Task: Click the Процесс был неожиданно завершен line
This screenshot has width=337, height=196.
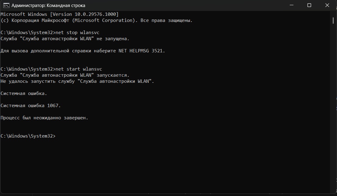Action: pyautogui.click(x=44, y=118)
